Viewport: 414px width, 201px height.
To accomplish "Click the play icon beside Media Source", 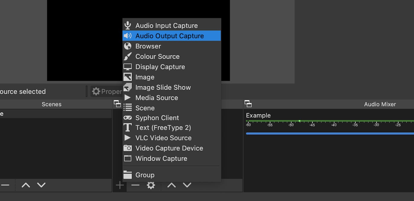I will point(127,98).
